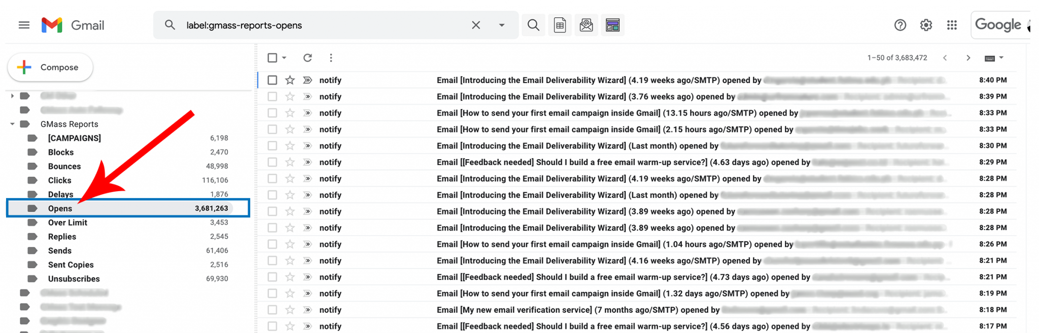This screenshot has width=1039, height=333.
Task: Open the select-all dropdown arrow
Action: 284,58
